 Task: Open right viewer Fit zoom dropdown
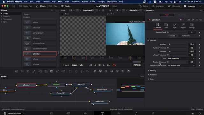pos(111,10)
